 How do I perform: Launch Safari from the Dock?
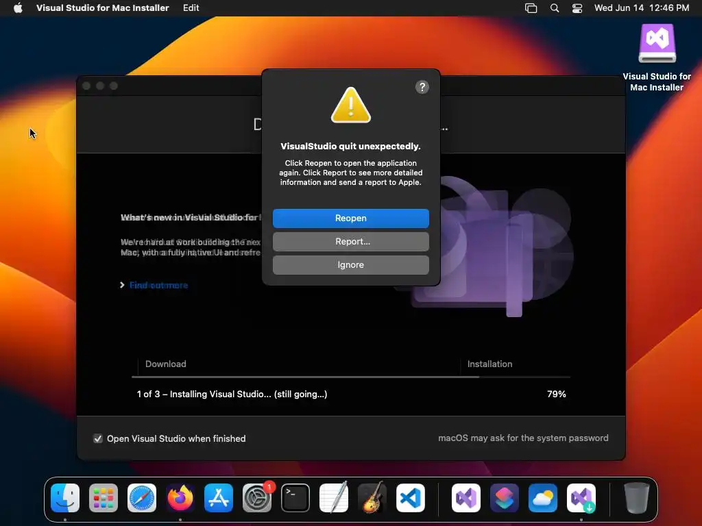pos(142,498)
